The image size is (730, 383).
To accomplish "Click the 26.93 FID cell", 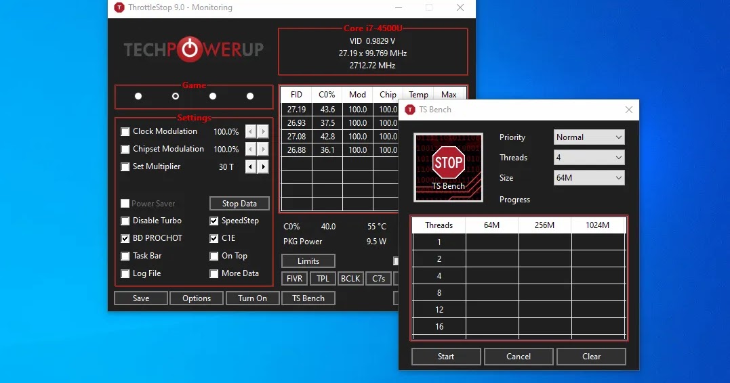I will point(297,123).
